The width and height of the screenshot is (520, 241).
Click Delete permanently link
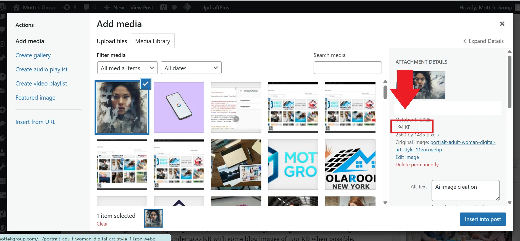[417, 165]
